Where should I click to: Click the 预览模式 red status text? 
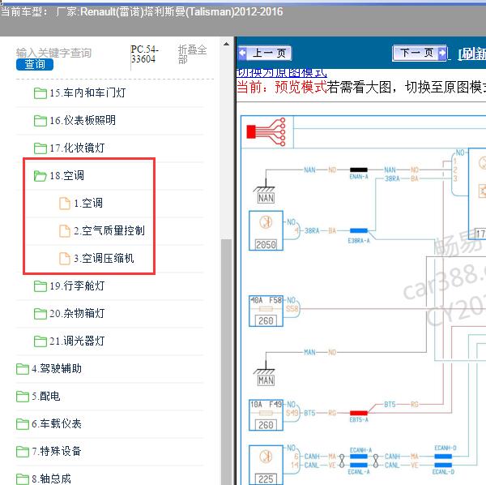pyautogui.click(x=301, y=88)
